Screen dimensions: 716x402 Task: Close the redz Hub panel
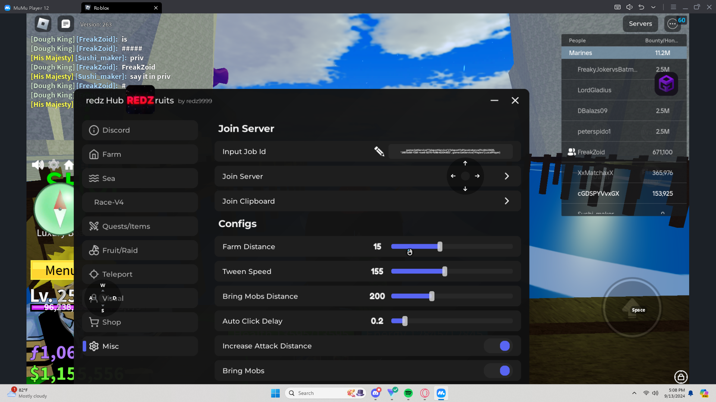(515, 100)
